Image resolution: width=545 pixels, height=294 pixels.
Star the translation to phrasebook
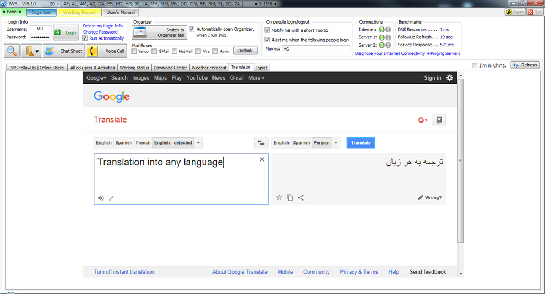(279, 197)
